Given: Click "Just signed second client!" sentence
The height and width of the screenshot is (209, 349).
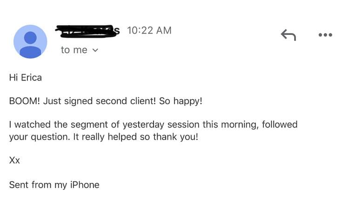Looking at the screenshot, I should click(x=100, y=101).
